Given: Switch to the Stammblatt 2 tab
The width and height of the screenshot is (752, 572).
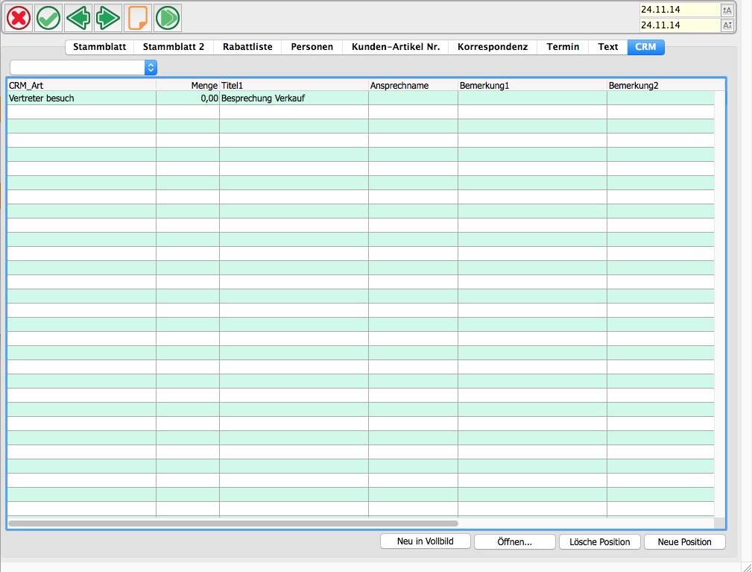Looking at the screenshot, I should pyautogui.click(x=173, y=47).
